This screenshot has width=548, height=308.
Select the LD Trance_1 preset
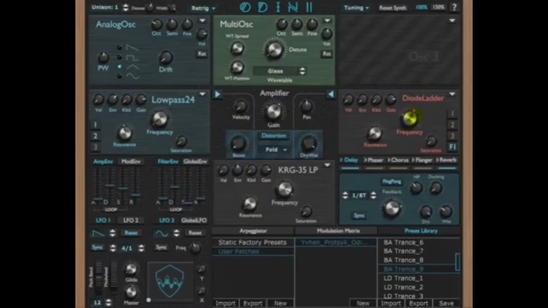[x=403, y=278]
